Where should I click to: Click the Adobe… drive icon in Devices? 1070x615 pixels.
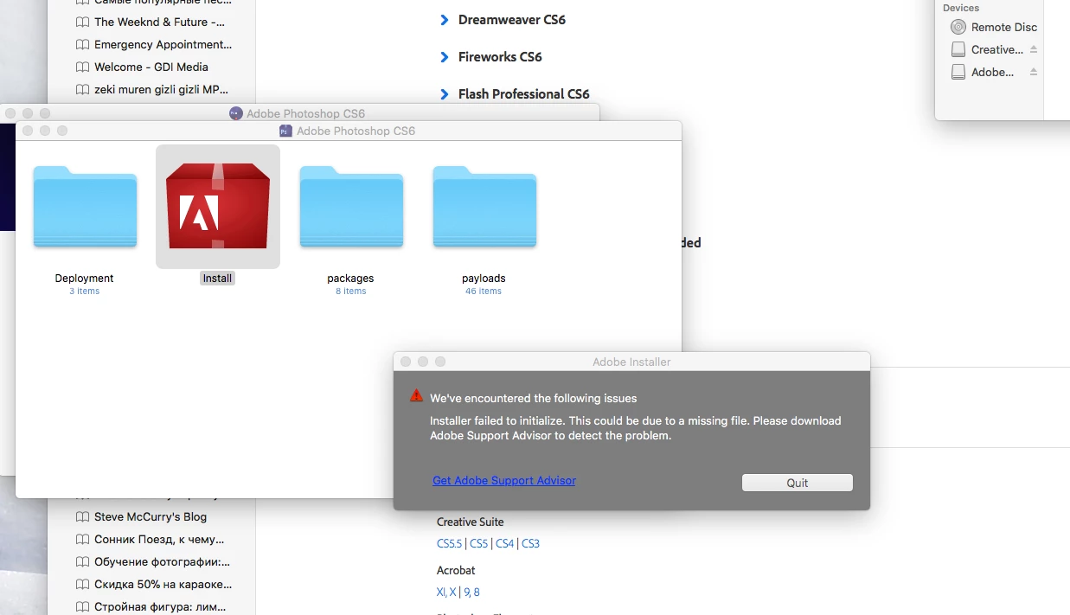click(958, 72)
